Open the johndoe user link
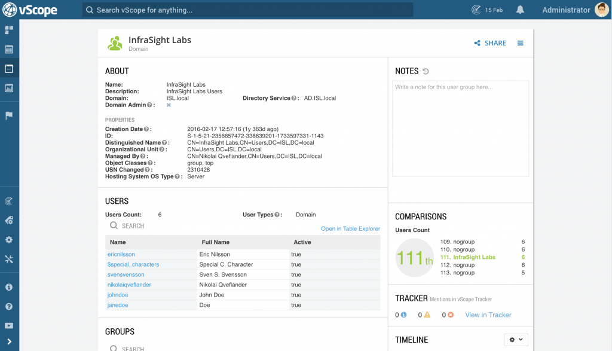 (x=118, y=295)
